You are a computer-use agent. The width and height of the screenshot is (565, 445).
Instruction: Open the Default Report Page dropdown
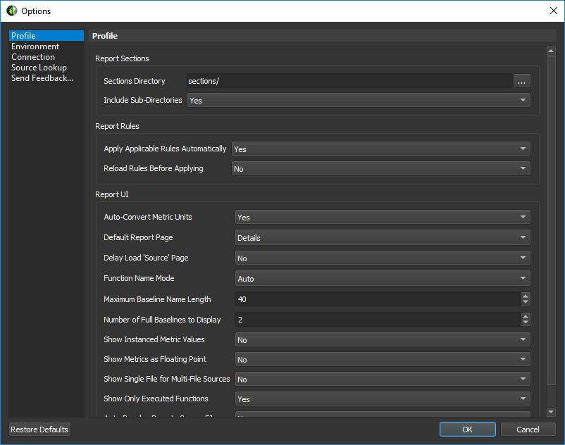[382, 238]
